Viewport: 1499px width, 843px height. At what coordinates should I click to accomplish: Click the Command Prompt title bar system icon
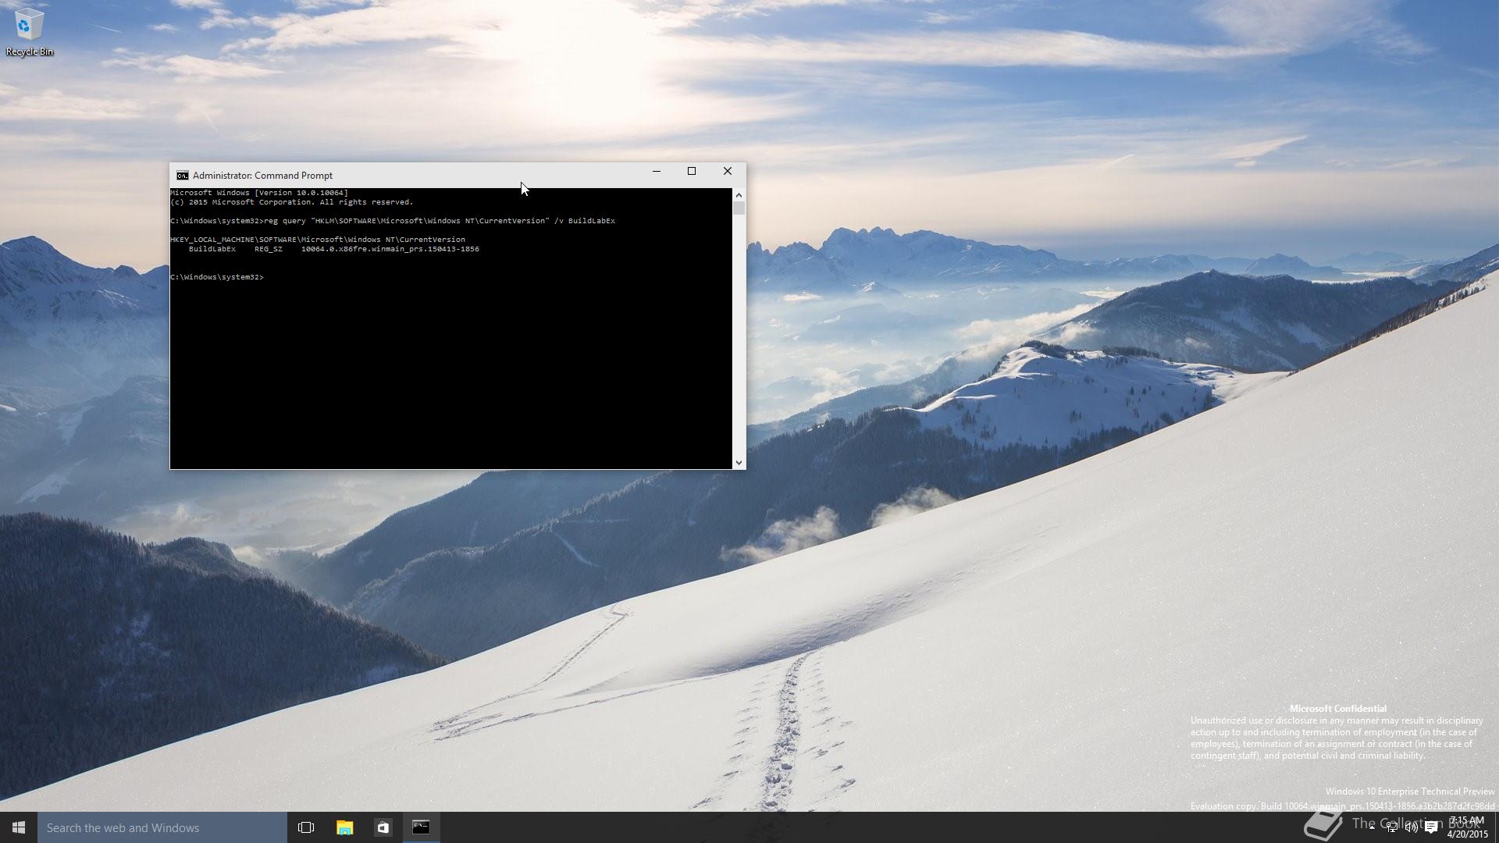click(x=182, y=176)
